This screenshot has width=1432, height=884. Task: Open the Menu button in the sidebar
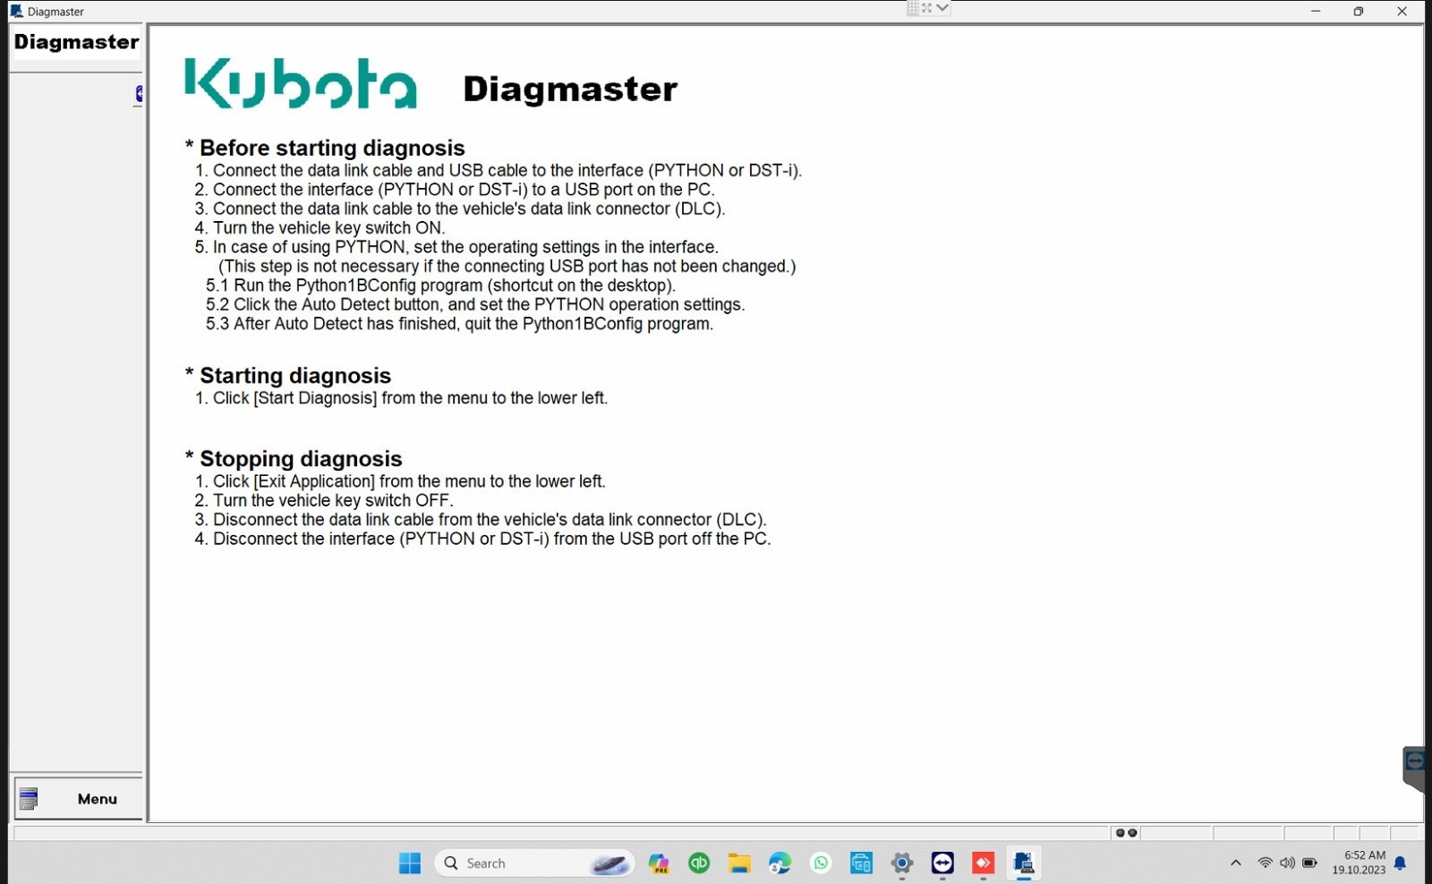(78, 798)
